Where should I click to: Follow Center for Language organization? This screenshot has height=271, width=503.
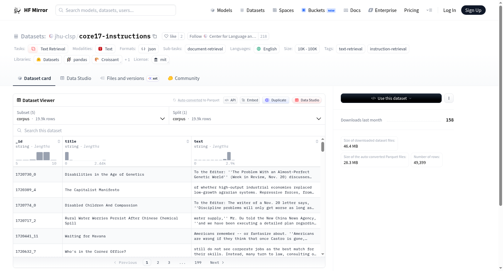[223, 36]
